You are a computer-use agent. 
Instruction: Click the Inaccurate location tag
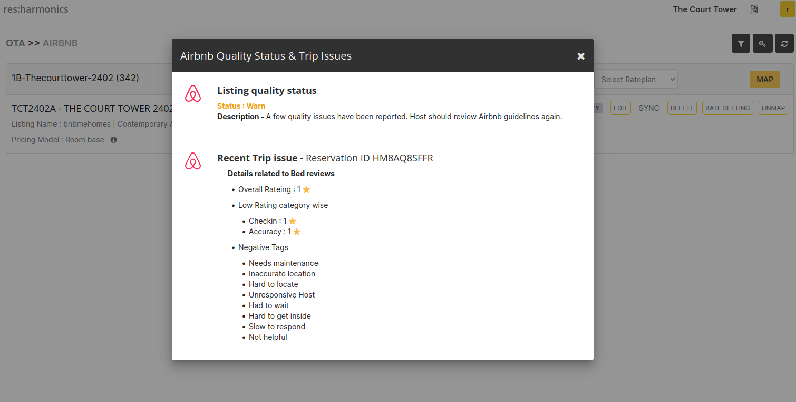(x=282, y=274)
